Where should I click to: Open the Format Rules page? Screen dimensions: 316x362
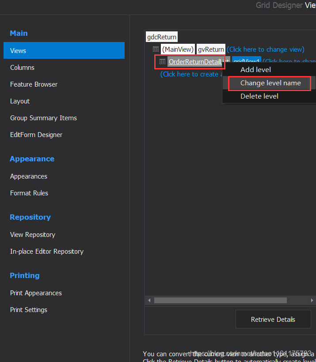29,193
